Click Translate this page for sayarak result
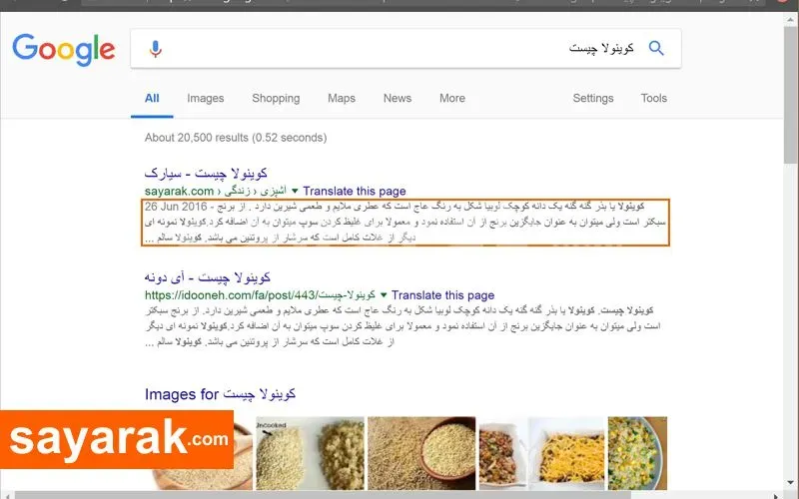The width and height of the screenshot is (799, 499). (x=355, y=191)
